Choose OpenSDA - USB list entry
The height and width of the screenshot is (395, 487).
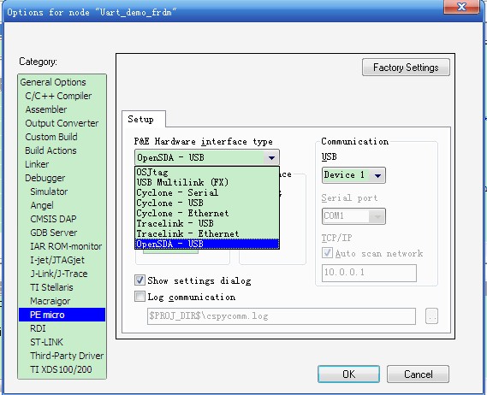click(207, 244)
